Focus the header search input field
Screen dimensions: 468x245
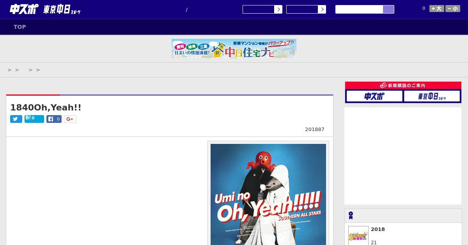pyautogui.click(x=359, y=9)
